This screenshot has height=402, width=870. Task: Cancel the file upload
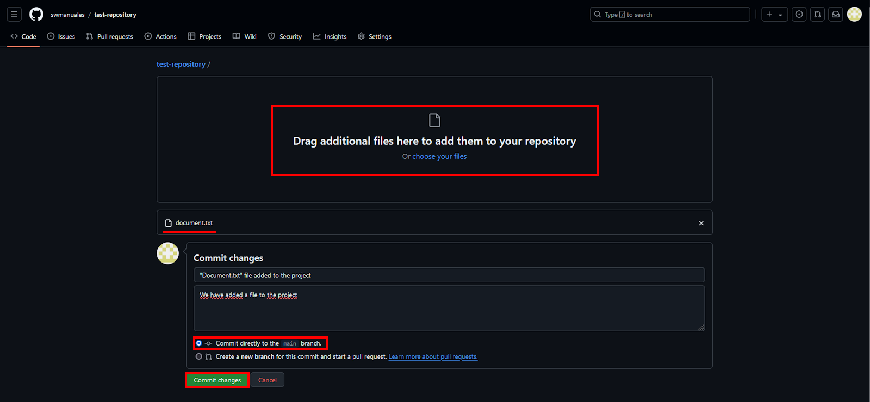pyautogui.click(x=267, y=380)
